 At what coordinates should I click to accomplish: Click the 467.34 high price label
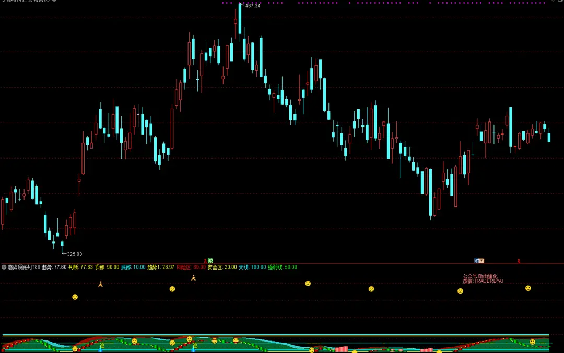pyautogui.click(x=253, y=6)
